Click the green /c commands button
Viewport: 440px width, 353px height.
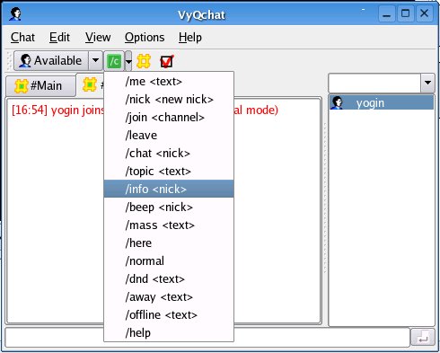coord(114,61)
